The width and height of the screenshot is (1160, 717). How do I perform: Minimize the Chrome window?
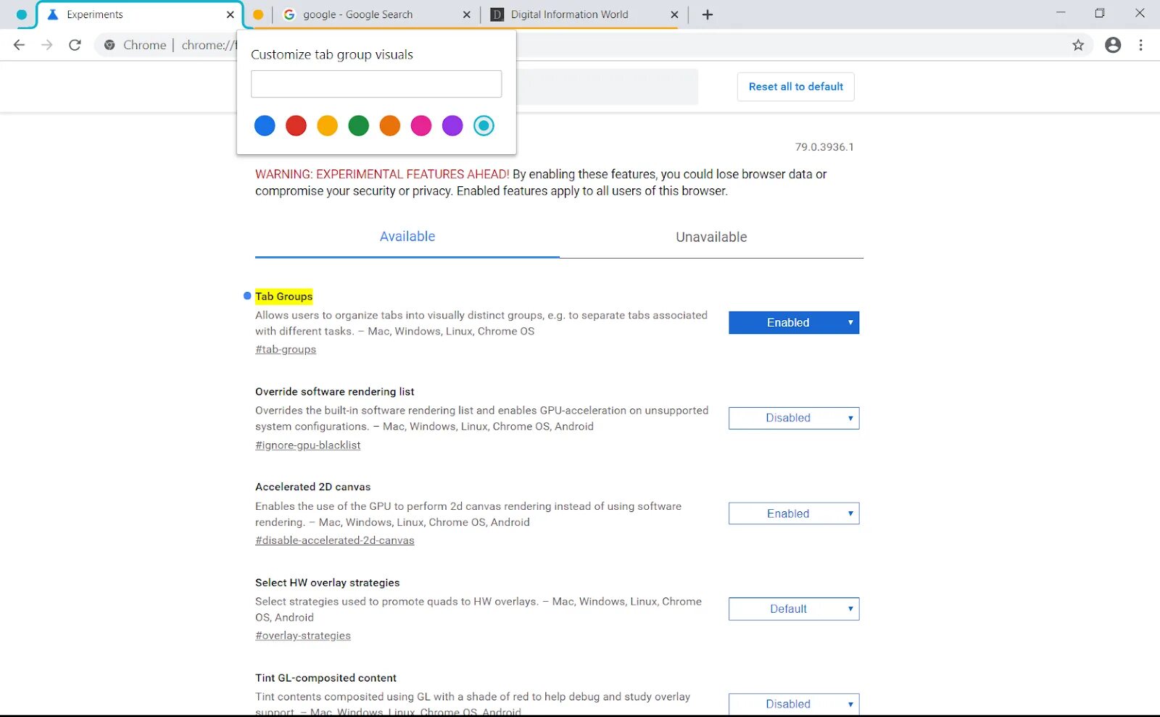coord(1061,13)
